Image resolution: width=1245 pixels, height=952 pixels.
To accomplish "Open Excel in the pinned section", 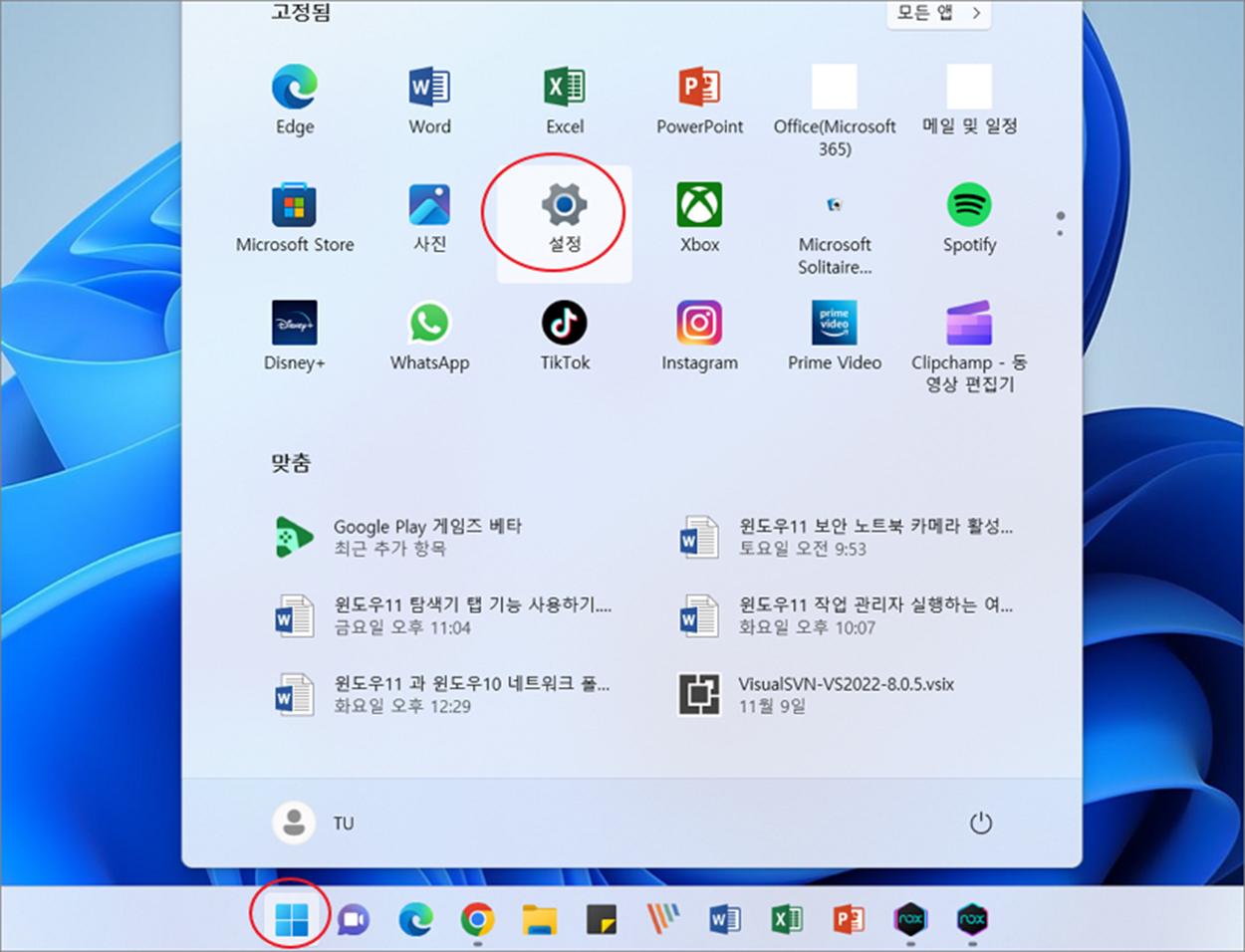I will click(x=565, y=100).
